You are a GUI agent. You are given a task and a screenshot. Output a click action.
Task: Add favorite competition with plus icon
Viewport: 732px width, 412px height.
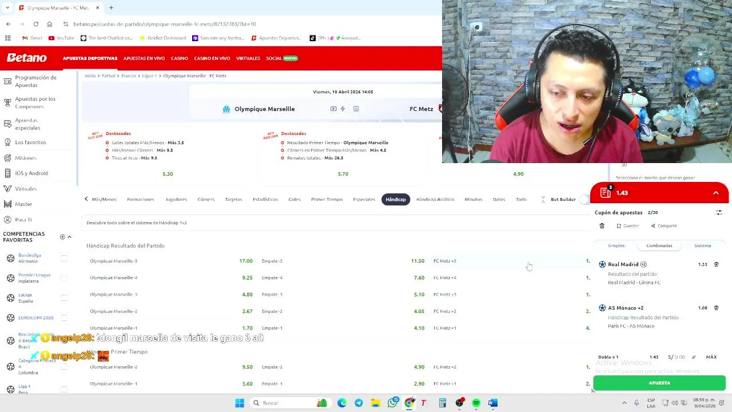62,237
